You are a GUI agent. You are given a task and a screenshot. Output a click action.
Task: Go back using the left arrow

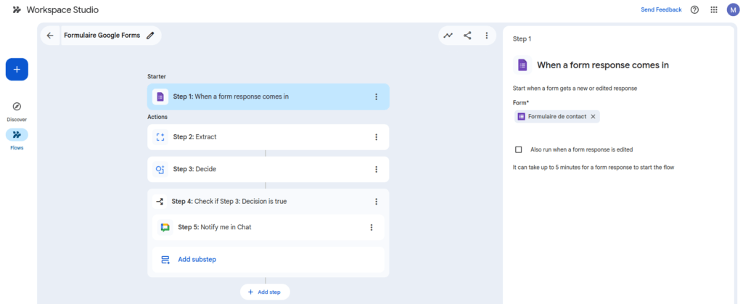pyautogui.click(x=50, y=36)
